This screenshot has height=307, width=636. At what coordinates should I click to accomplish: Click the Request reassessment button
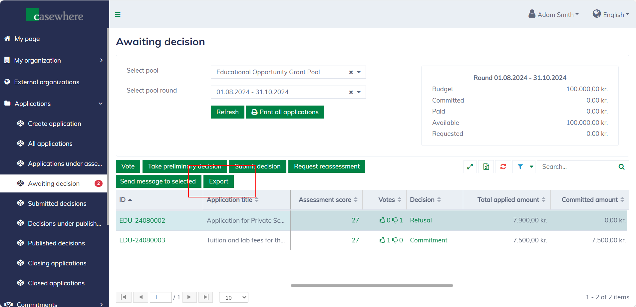[x=327, y=166]
